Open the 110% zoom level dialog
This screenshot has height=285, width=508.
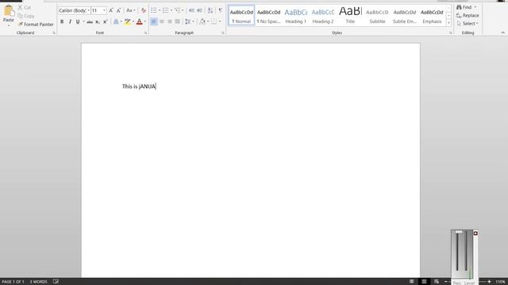click(500, 282)
